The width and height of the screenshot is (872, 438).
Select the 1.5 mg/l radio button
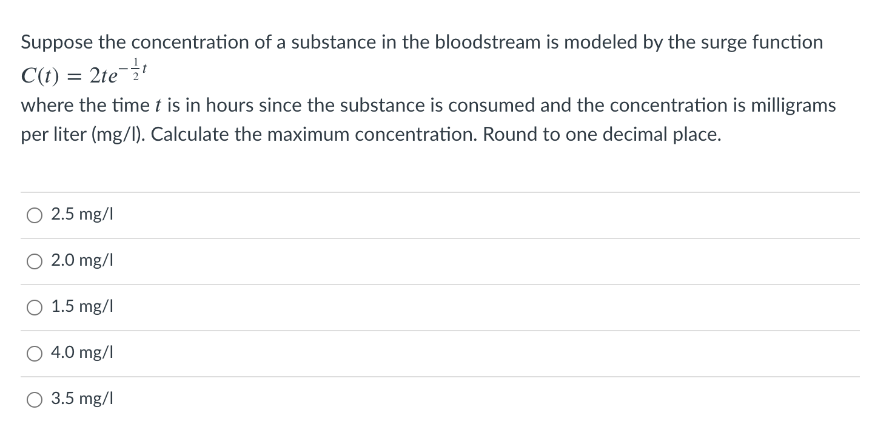[x=35, y=307]
